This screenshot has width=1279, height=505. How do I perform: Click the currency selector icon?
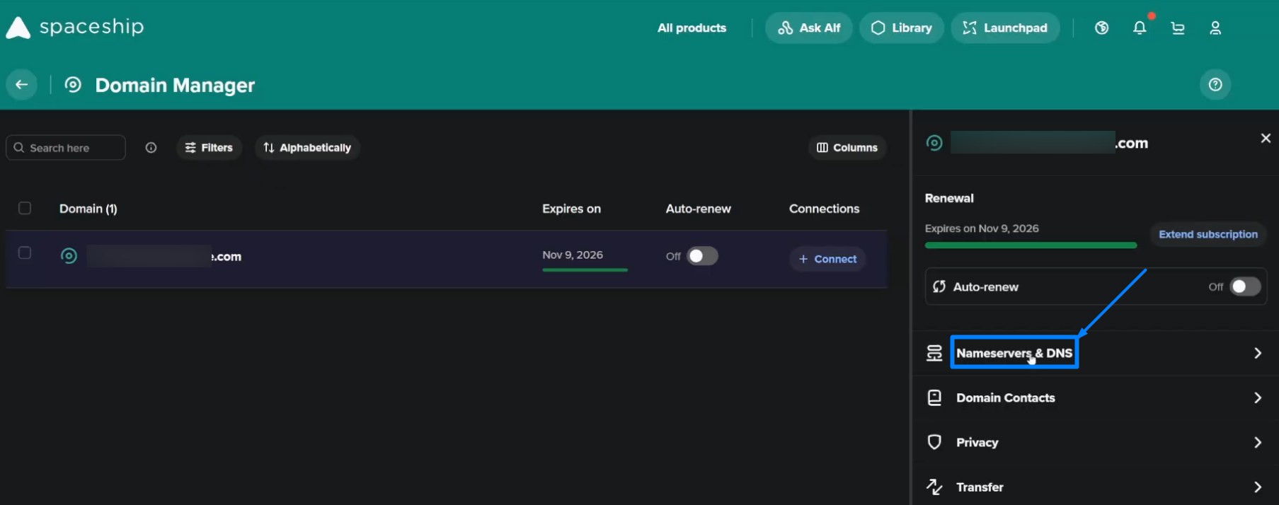click(x=1101, y=28)
